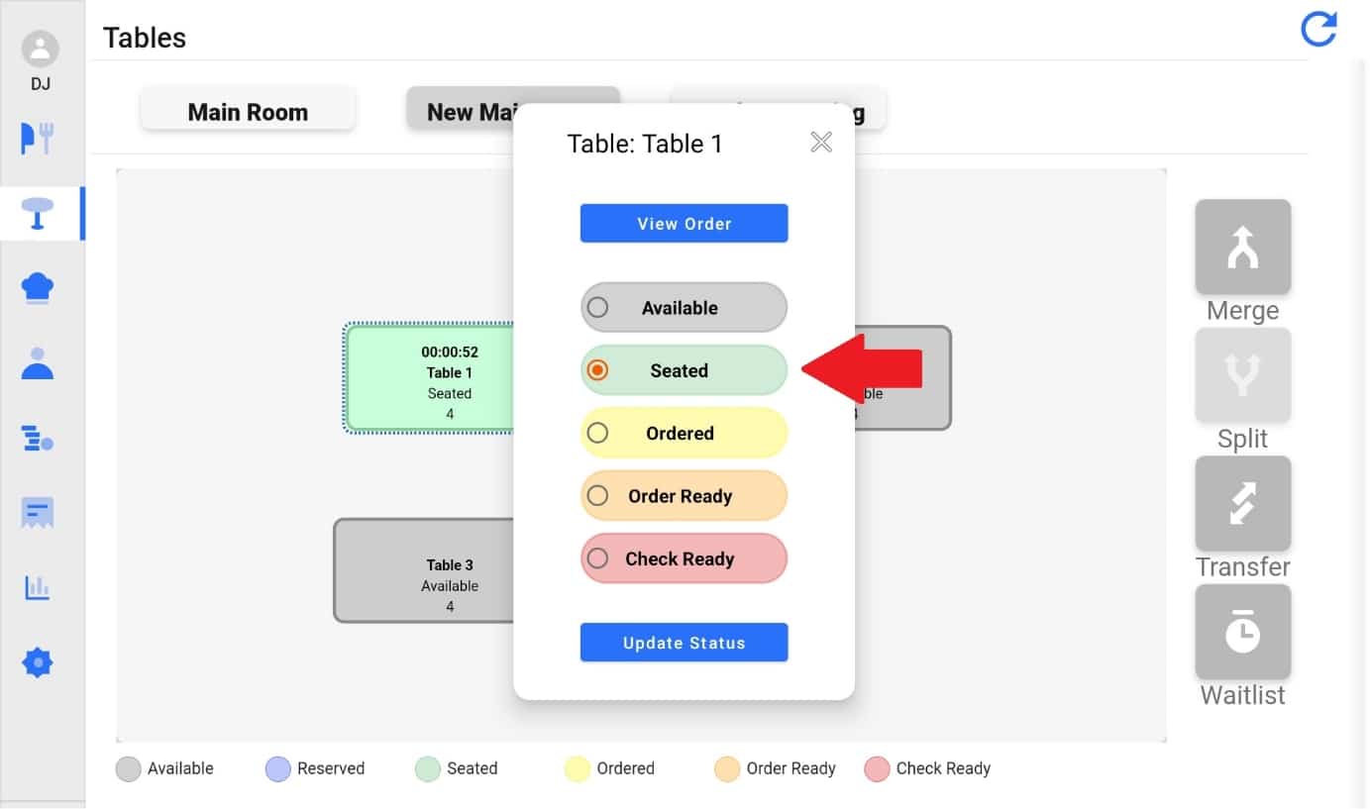The image size is (1370, 809).
Task: Open the bar chart reports icon
Action: point(38,587)
